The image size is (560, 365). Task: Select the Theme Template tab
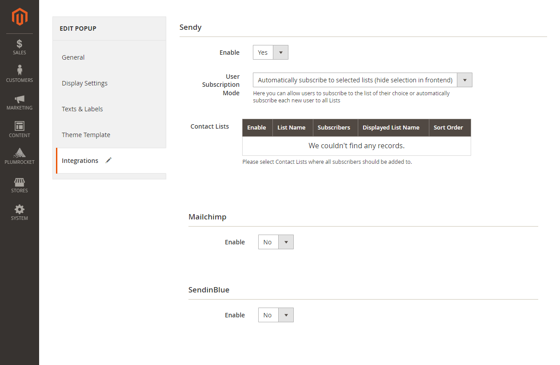tap(86, 135)
